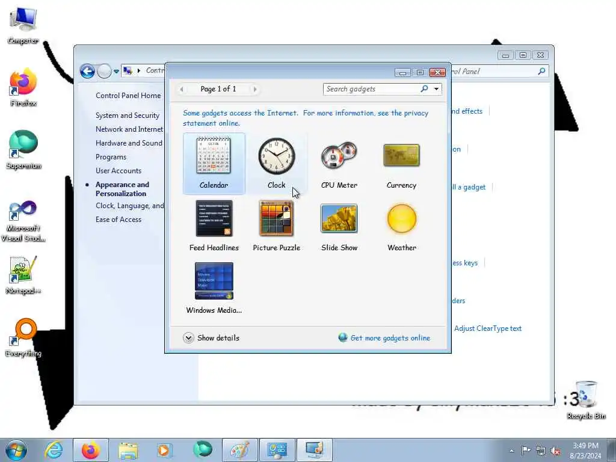Screen dimensions: 616x462
Task: Select the Calendar gadget
Action: pyautogui.click(x=214, y=164)
